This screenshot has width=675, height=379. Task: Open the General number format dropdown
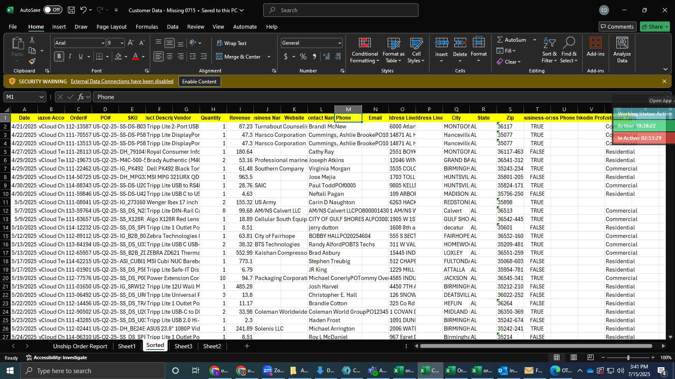(x=340, y=43)
